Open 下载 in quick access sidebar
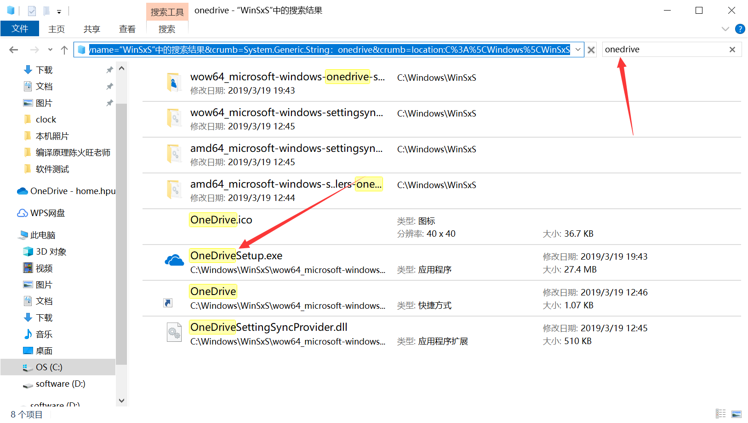Image resolution: width=748 pixels, height=423 pixels. [44, 70]
